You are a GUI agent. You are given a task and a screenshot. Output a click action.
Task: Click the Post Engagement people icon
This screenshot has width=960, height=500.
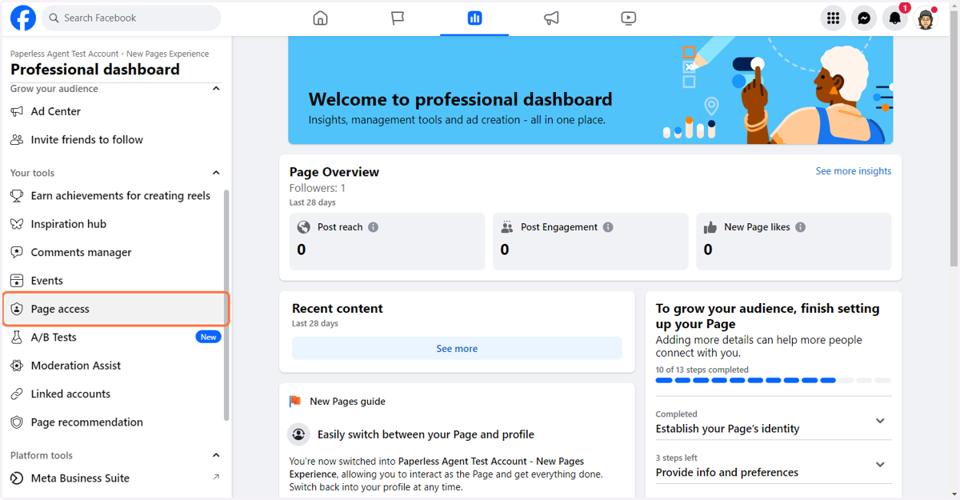pyautogui.click(x=506, y=227)
